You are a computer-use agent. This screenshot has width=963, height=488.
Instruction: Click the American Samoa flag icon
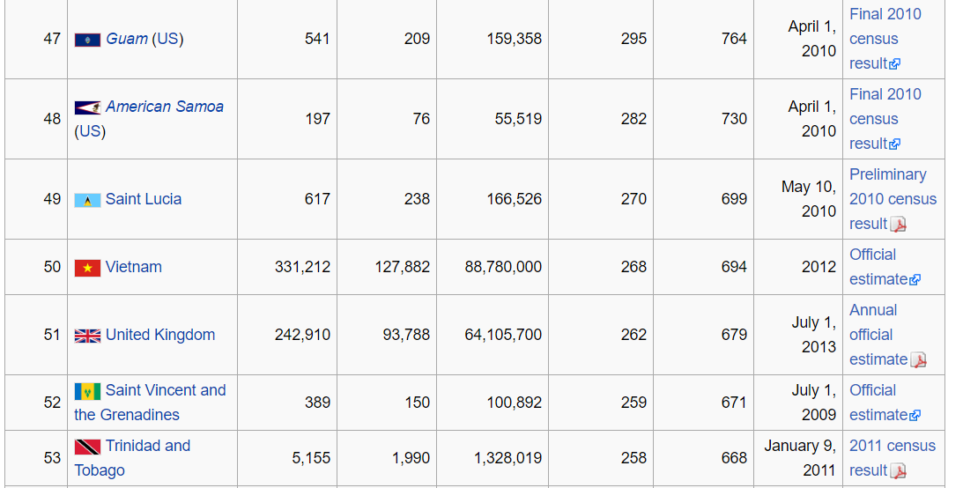point(87,107)
